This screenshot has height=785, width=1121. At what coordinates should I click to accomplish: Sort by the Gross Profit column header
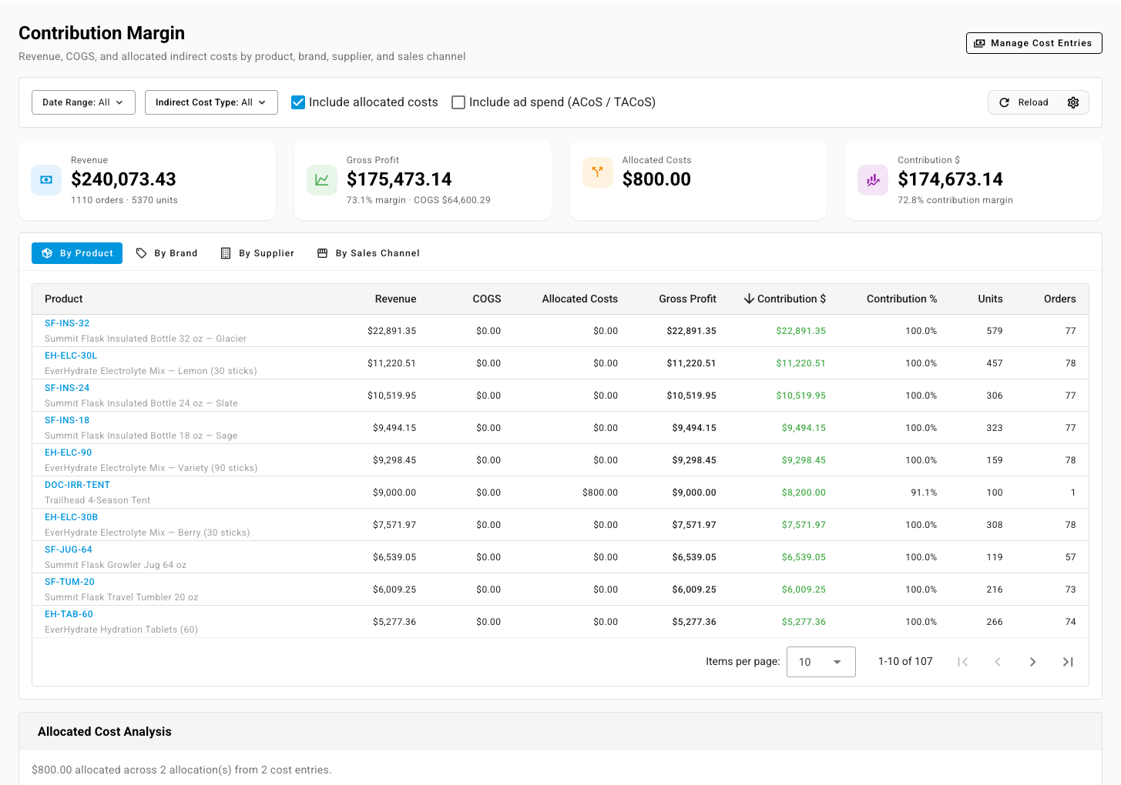coord(687,299)
